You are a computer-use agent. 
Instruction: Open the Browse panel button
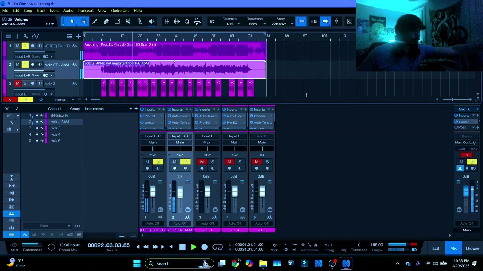click(472, 248)
